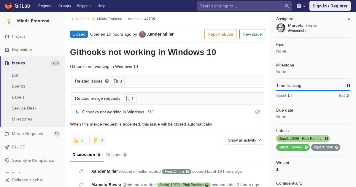Open Issues List in sidebar
The width and height of the screenshot is (356, 187).
point(15,75)
